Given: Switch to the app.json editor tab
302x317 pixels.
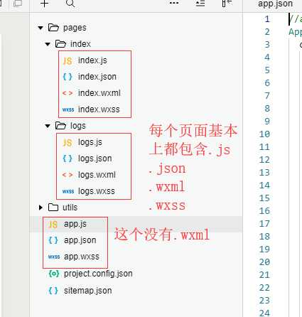Looking at the screenshot, I should [x=275, y=4].
